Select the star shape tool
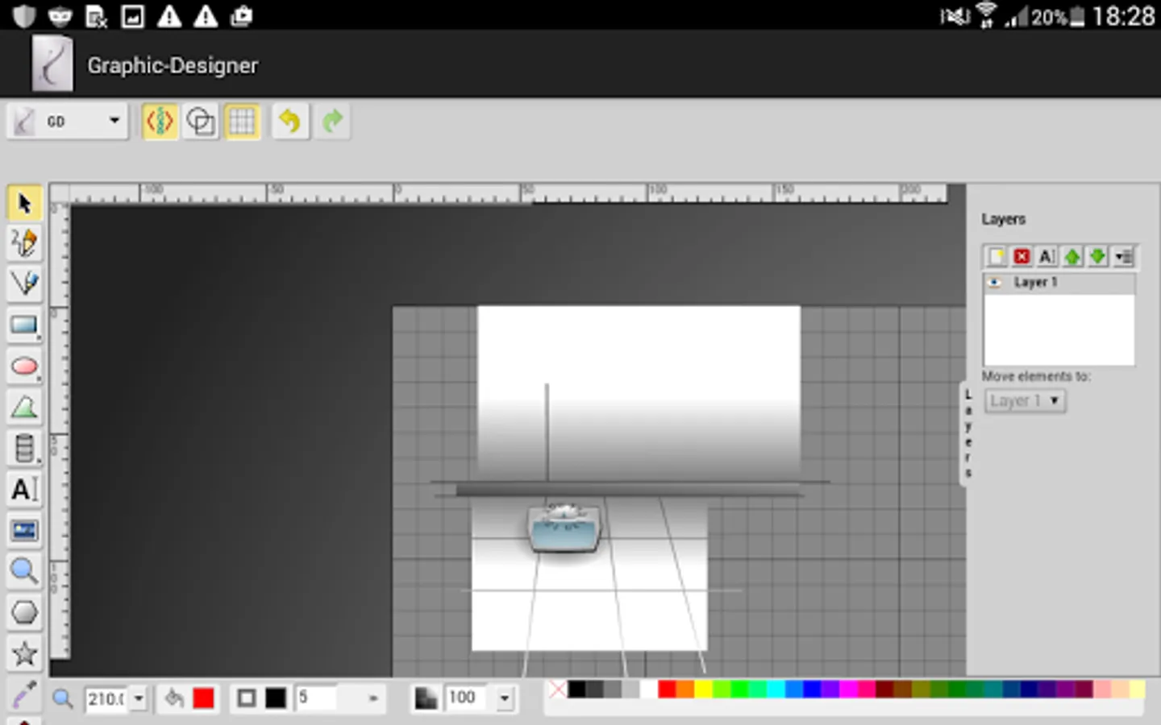This screenshot has width=1161, height=725. point(24,653)
